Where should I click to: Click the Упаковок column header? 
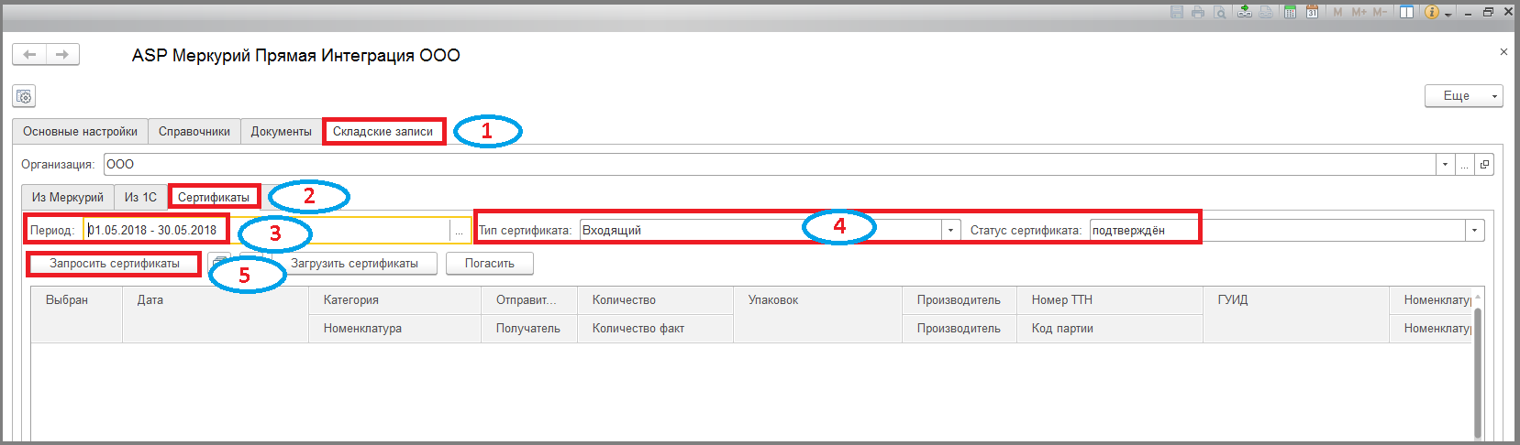817,315
